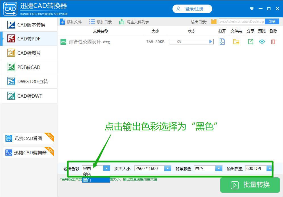Switch to the DWG DXF互转 tab

pos(29,81)
